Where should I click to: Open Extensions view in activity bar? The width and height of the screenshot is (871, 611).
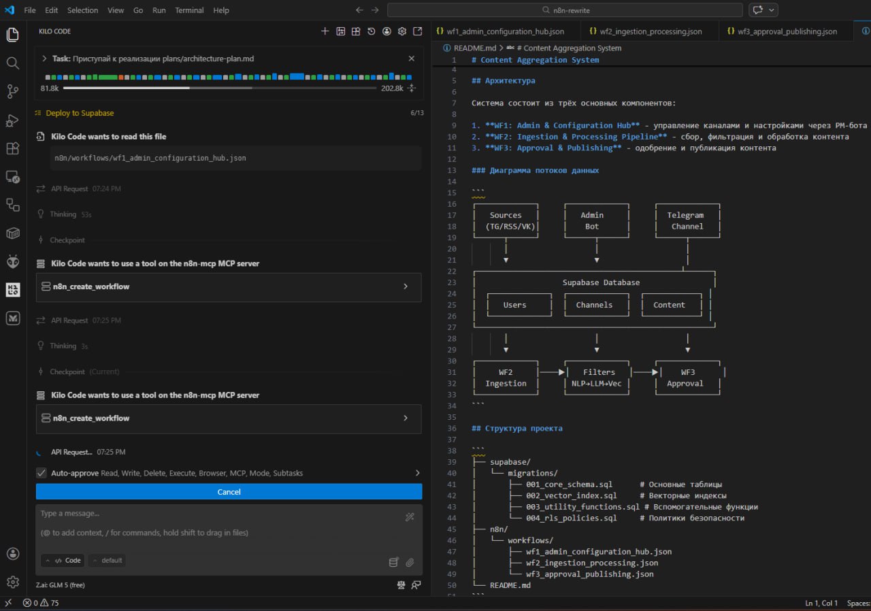pos(12,148)
